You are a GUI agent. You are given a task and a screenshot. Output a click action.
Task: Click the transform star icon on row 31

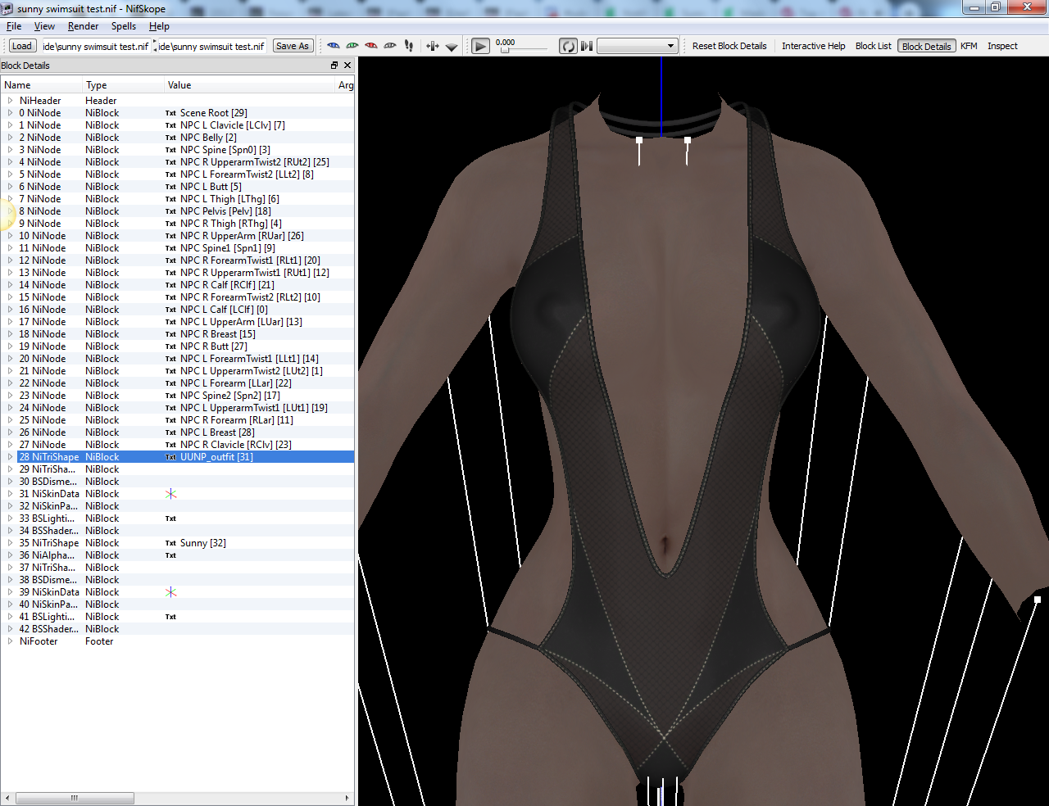170,494
